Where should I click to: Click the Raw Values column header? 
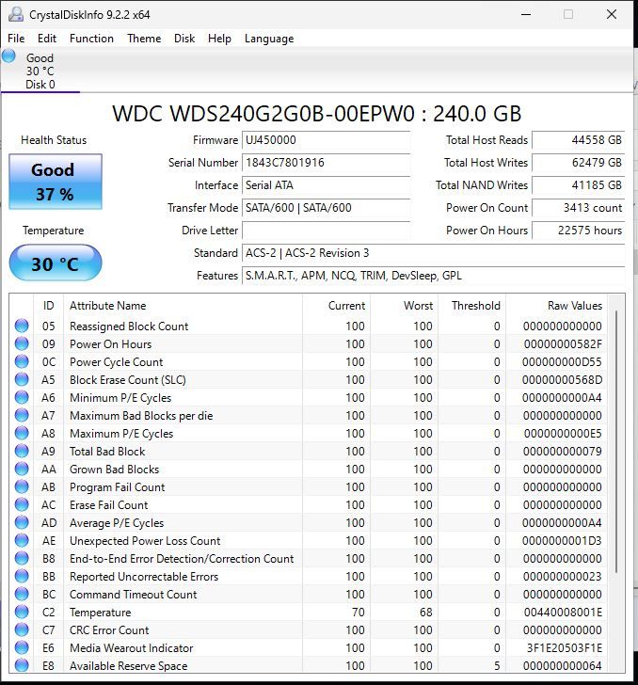(557, 306)
